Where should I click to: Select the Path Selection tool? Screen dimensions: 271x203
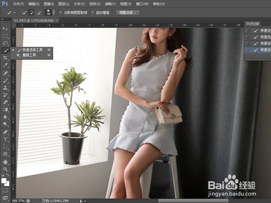pos(5,147)
